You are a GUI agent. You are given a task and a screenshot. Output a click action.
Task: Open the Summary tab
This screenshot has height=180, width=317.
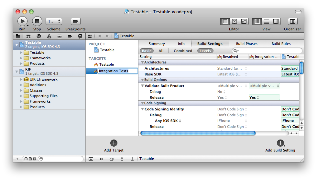[x=157, y=44]
